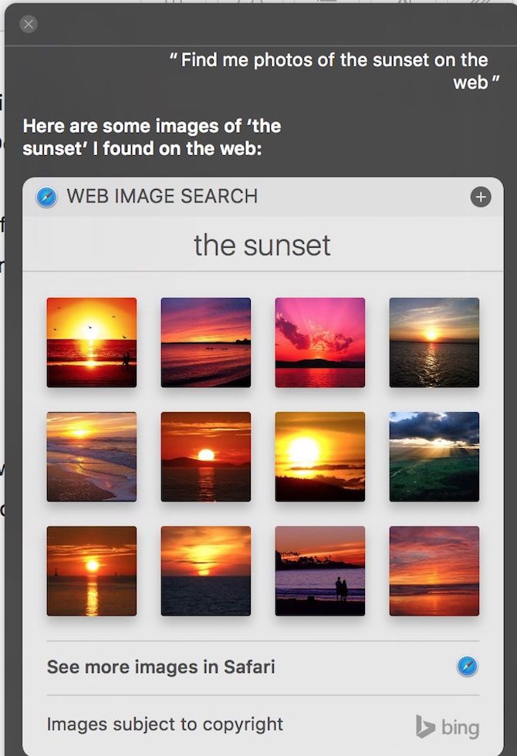This screenshot has width=517, height=756.
Task: Close the Siri window
Action: [x=29, y=24]
